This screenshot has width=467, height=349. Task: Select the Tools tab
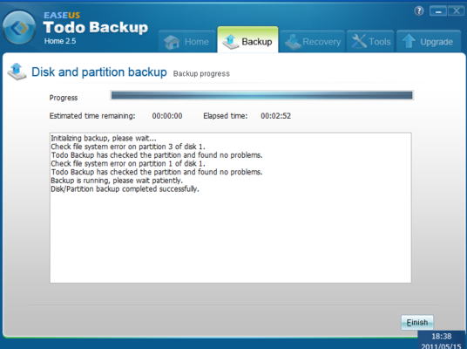[370, 42]
